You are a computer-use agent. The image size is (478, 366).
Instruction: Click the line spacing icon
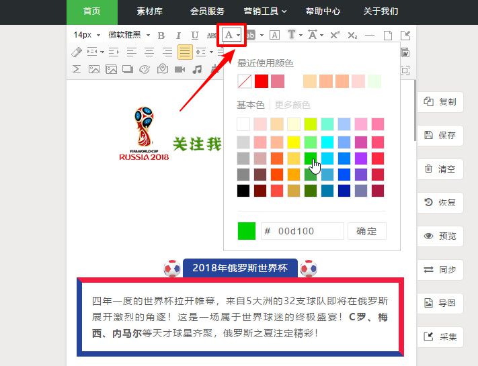pyautogui.click(x=201, y=52)
